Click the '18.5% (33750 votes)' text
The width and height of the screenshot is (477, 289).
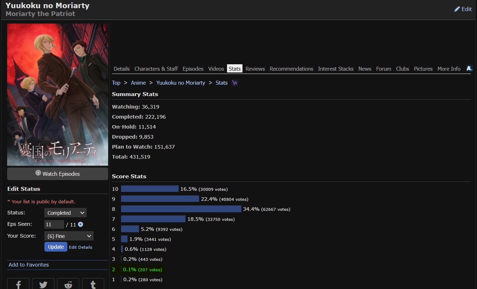coord(211,219)
